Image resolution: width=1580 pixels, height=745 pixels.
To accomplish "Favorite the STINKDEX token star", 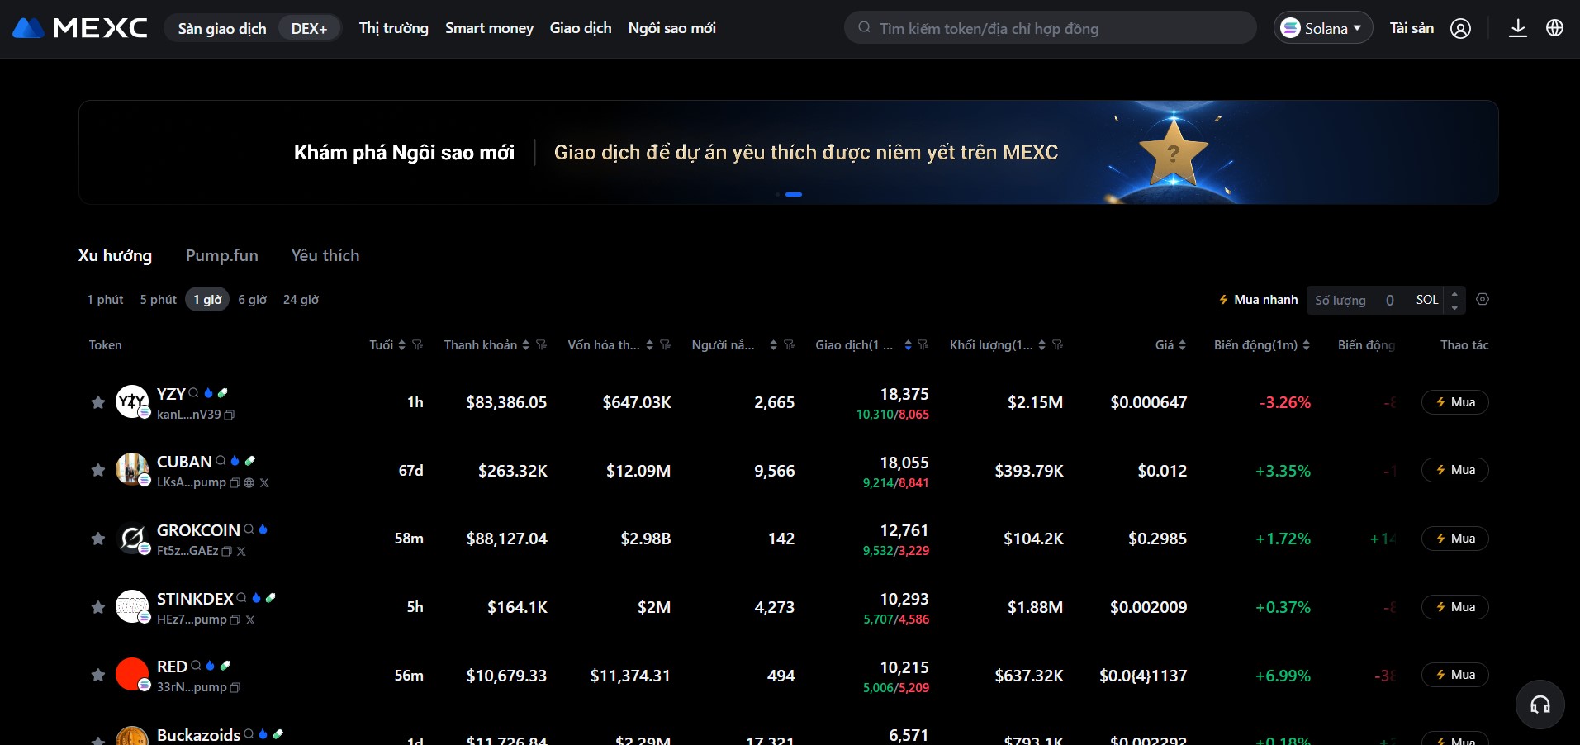I will coord(98,607).
